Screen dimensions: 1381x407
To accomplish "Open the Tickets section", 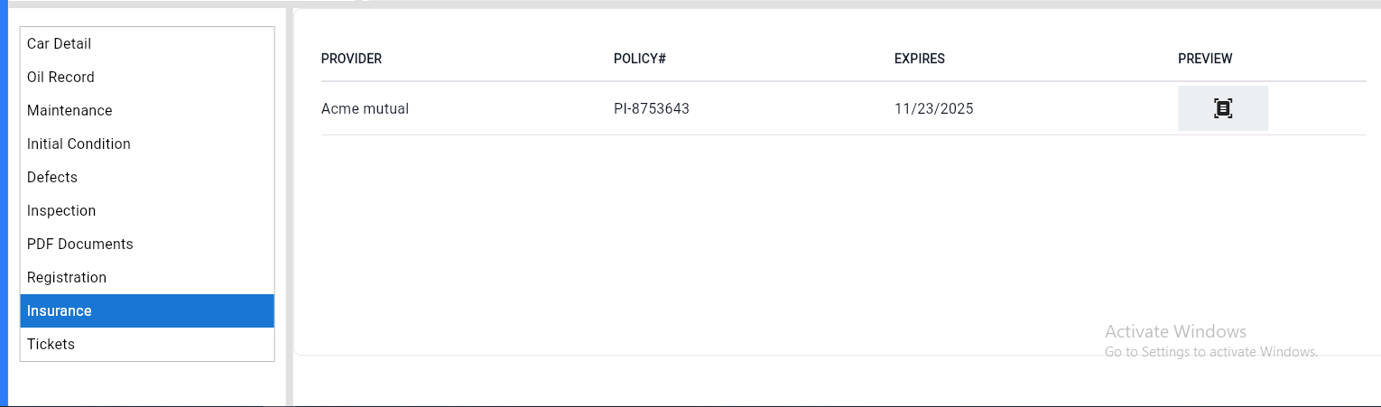I will pos(51,344).
